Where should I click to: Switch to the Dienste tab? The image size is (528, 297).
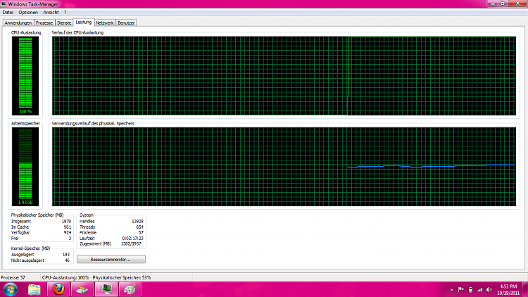coord(64,23)
